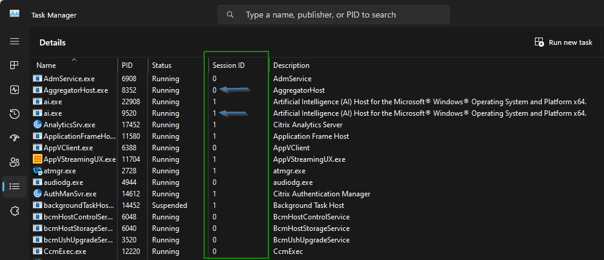This screenshot has height=260, width=604.
Task: Select the suspended backgroundTaskHost process
Action: point(79,205)
